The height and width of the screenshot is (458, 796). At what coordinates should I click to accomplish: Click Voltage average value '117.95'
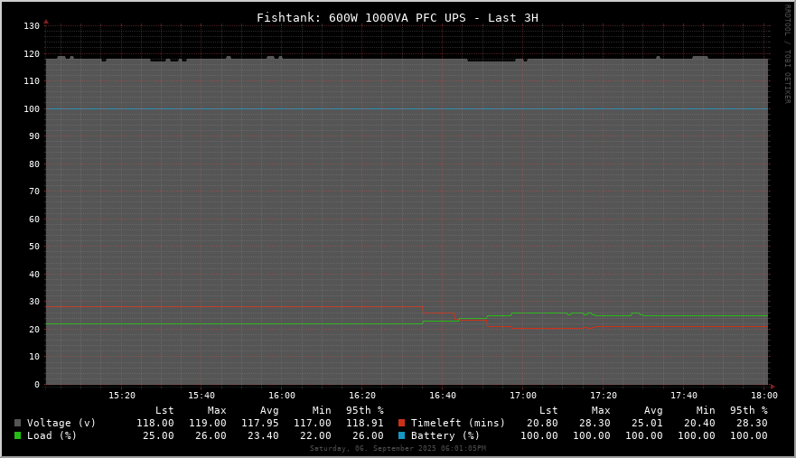(260, 423)
